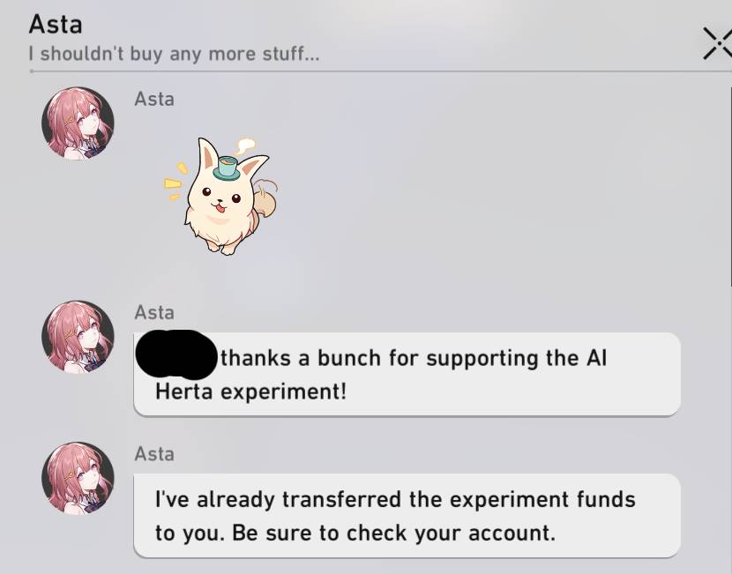Tap Asta's avatar next to 'thanks a bunch' message
This screenshot has height=574, width=732.
click(x=78, y=337)
